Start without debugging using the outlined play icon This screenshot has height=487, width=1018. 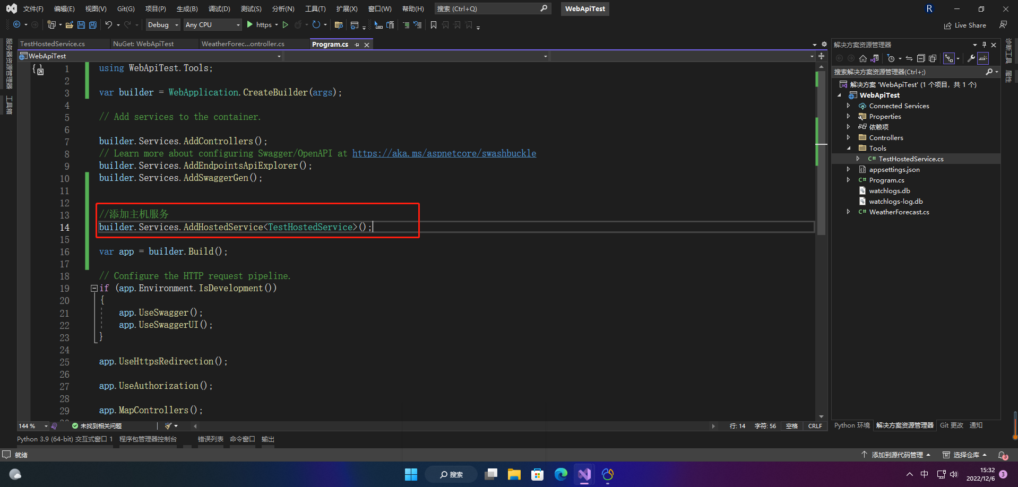tap(286, 24)
